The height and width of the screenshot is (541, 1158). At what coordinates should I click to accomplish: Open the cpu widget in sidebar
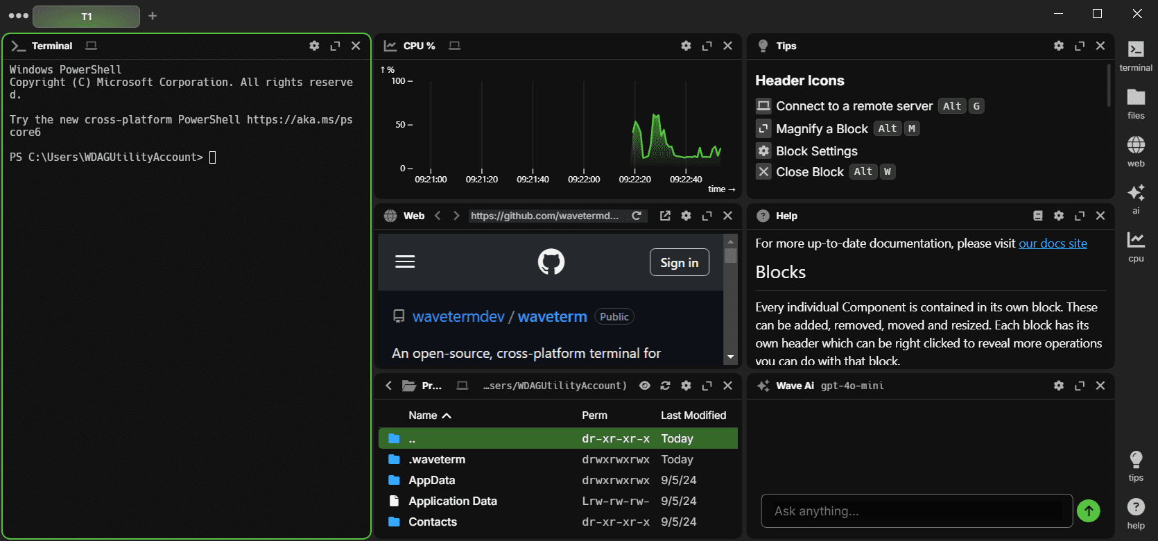pos(1136,245)
